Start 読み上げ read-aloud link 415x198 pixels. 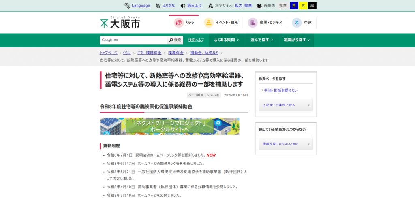[x=195, y=6]
